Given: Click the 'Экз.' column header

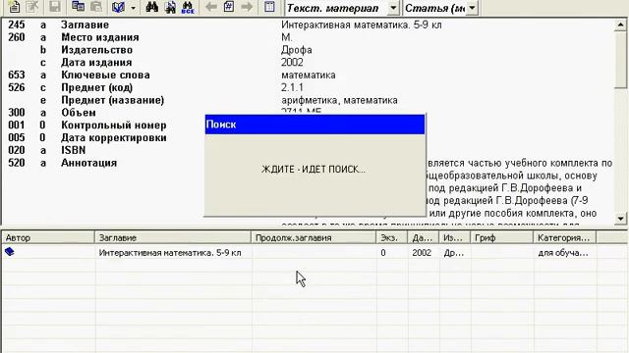Looking at the screenshot, I should coord(392,237).
